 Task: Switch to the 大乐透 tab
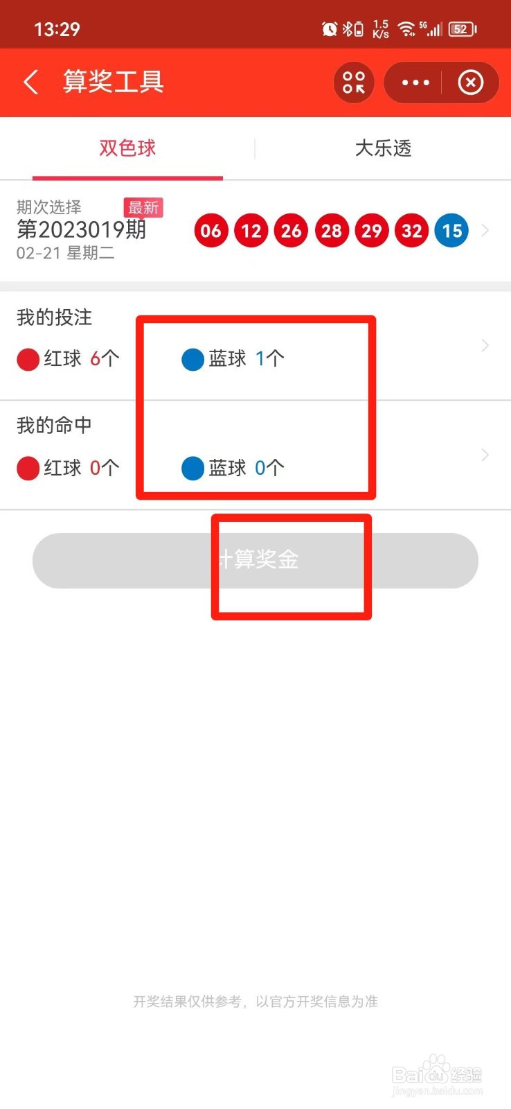coord(383,148)
